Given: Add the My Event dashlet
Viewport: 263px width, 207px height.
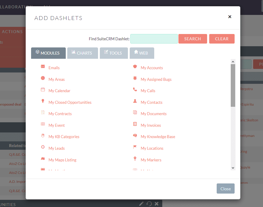Looking at the screenshot, I should (56, 125).
